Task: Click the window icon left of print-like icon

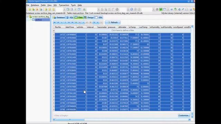Action: 79,9
